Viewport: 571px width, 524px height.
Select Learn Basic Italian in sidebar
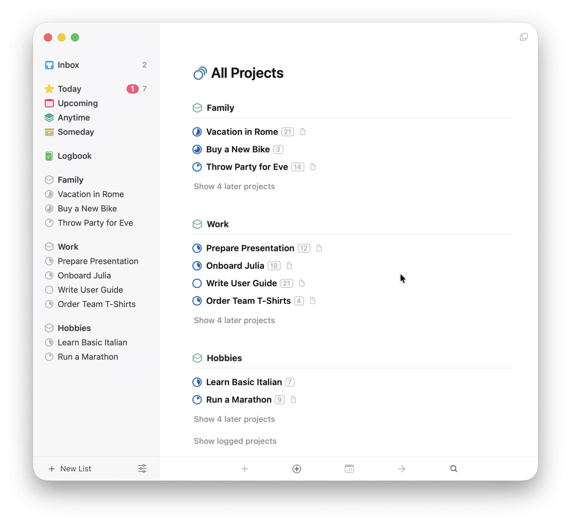pos(92,343)
